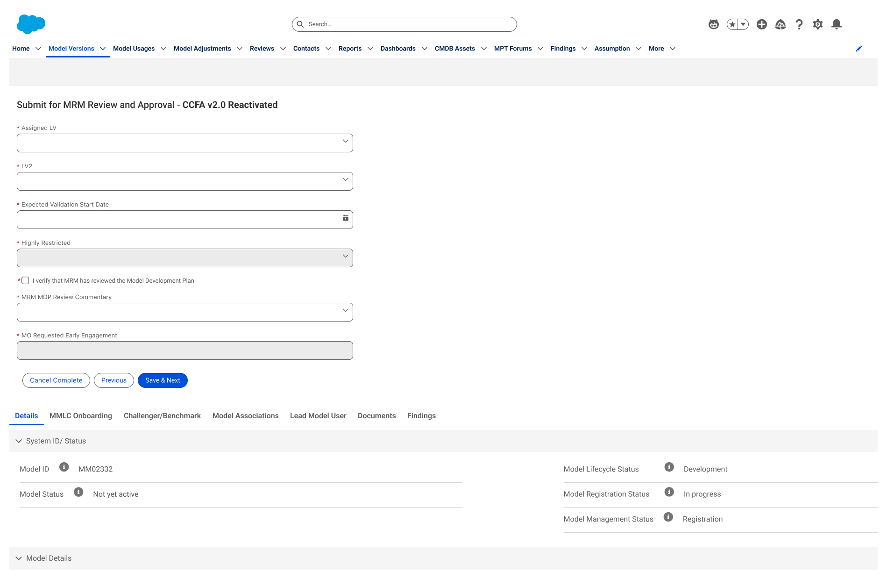887x579 pixels.
Task: Switch to the Lead Model User tab
Action: 318,416
